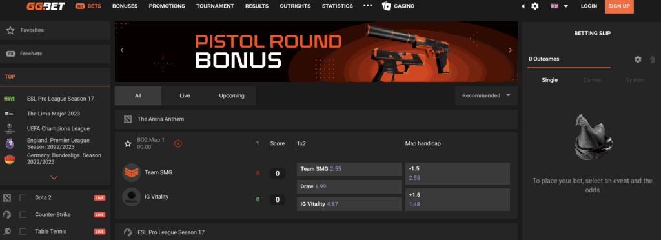661x240 pixels.
Task: Click Germany Bundesliga flag icon
Action: pyautogui.click(x=9, y=159)
